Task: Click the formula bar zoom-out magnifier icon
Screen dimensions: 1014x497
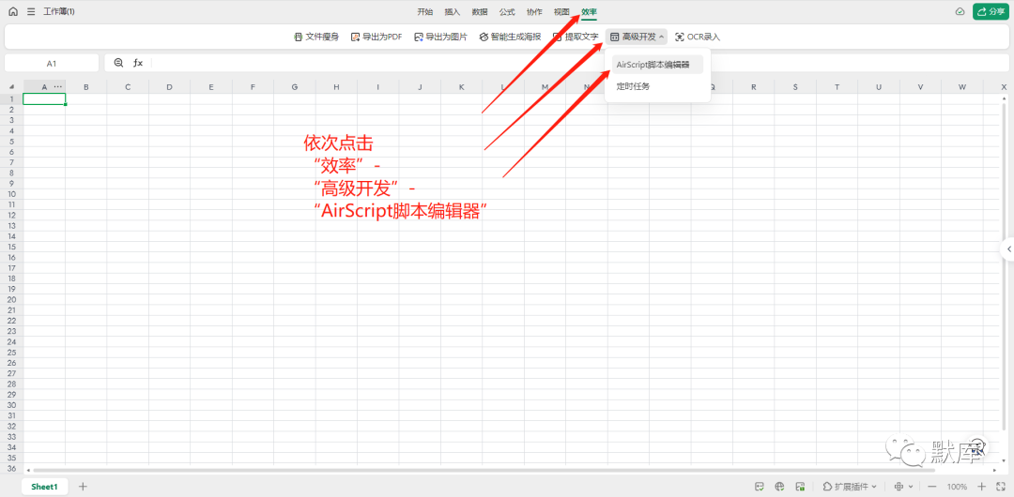Action: pyautogui.click(x=118, y=63)
